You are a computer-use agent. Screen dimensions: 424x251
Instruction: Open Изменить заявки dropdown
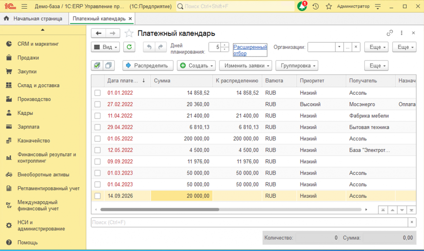(246, 66)
